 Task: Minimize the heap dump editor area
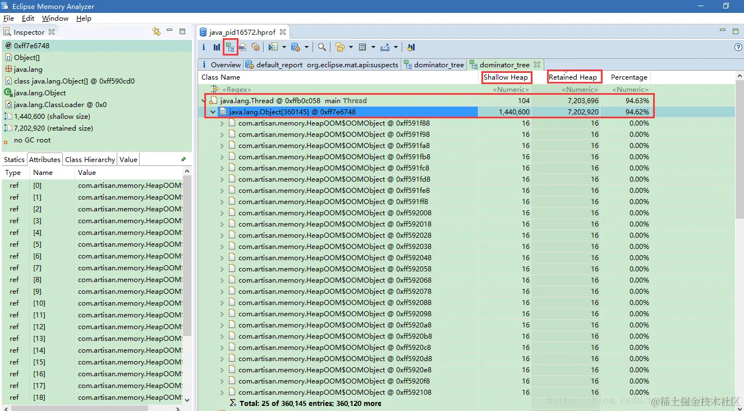coord(723,31)
